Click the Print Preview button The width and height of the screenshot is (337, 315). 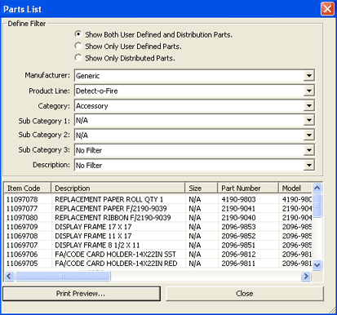(x=82, y=294)
